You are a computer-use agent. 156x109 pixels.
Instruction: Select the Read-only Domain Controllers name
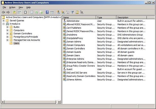[81, 76]
